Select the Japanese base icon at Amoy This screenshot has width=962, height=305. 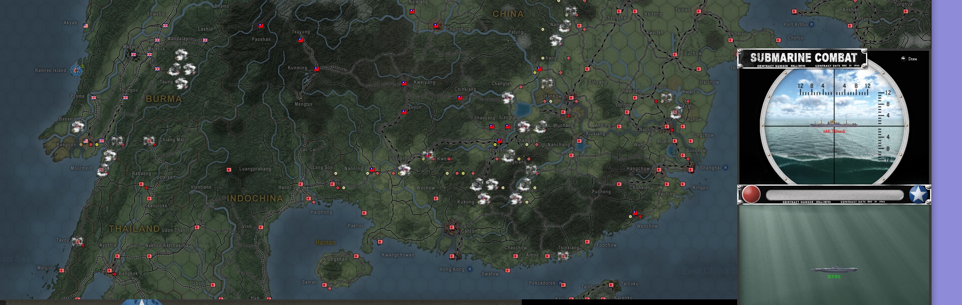548,256
